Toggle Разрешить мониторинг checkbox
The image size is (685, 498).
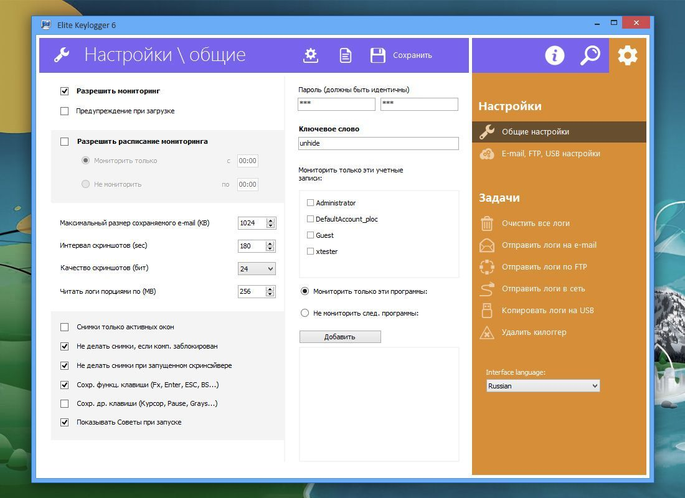click(65, 91)
